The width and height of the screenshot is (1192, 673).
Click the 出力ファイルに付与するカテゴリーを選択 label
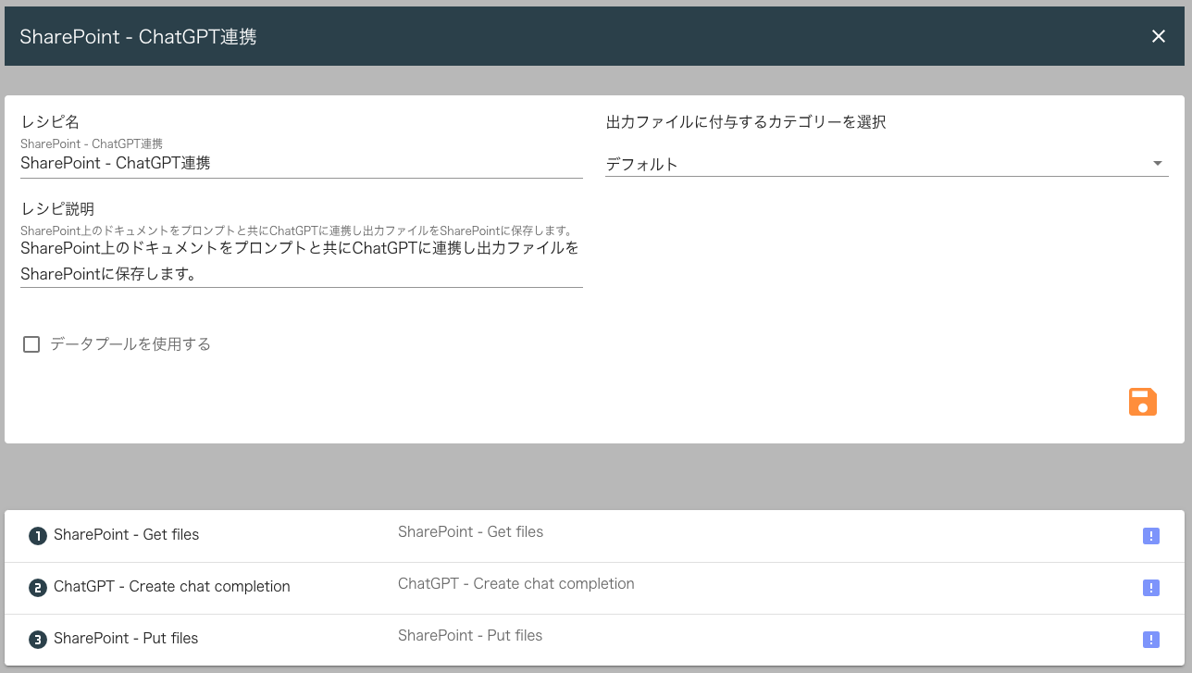[x=746, y=122]
